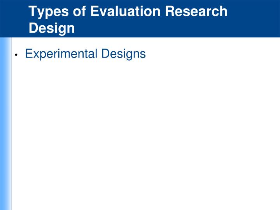280x210 pixels.
Task: Click the capital "E" of "Experimental"
Action: [x=29, y=53]
